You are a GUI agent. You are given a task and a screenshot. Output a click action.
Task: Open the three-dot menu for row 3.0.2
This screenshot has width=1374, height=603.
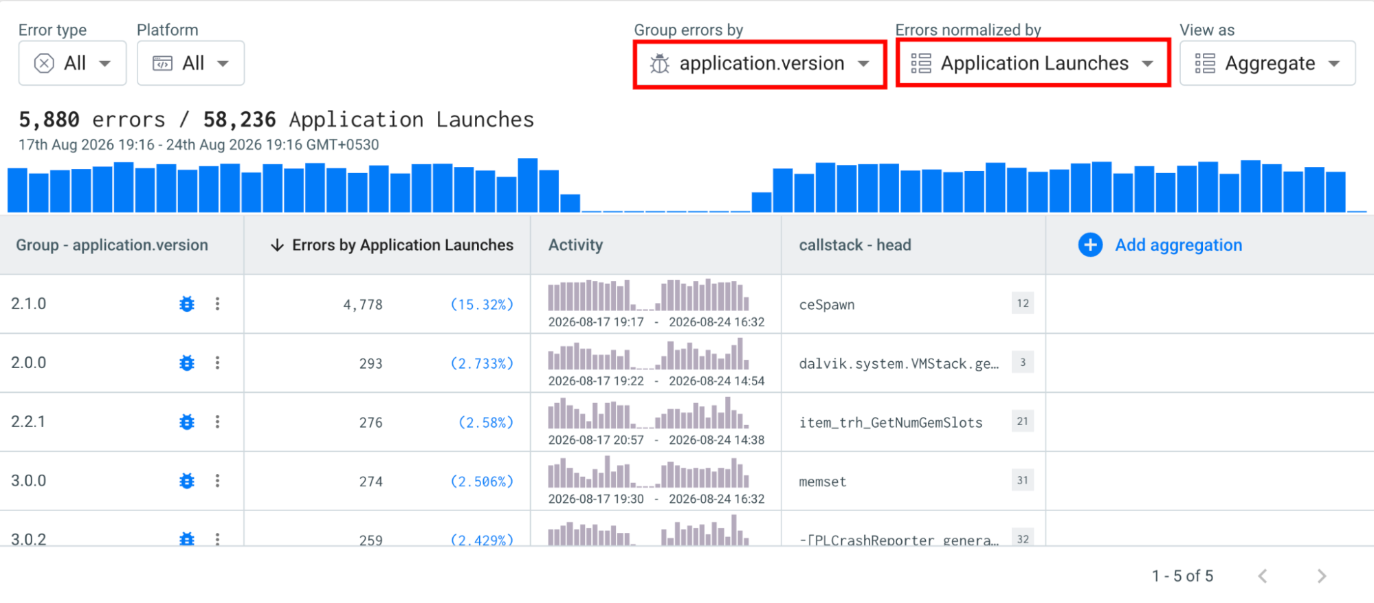pyautogui.click(x=217, y=539)
